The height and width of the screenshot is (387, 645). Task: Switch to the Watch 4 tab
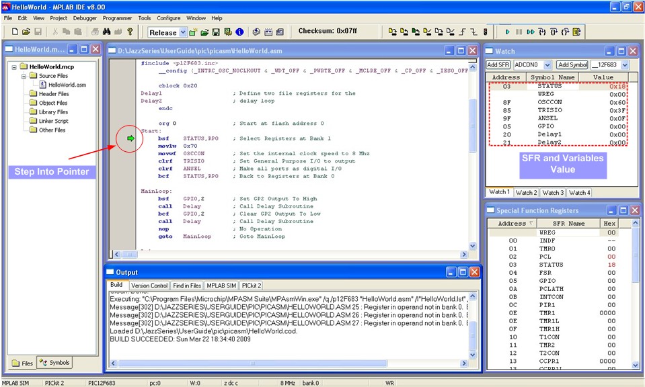[579, 192]
